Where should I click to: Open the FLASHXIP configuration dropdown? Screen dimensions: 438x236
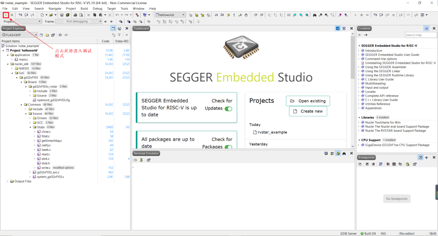pyautogui.click(x=19, y=35)
